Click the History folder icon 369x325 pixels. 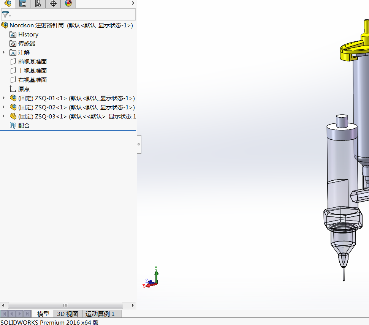(x=13, y=35)
